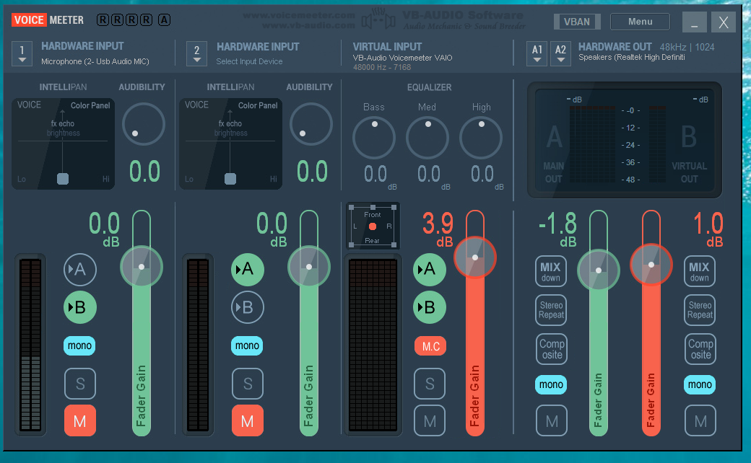Toggle mono on bus B
751x463 pixels.
pyautogui.click(x=699, y=384)
